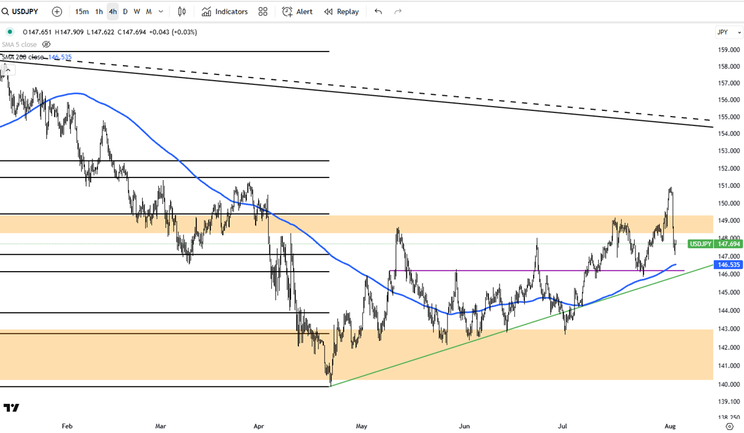
Task: Open chart settings gear at bottom right
Action: [x=729, y=427]
